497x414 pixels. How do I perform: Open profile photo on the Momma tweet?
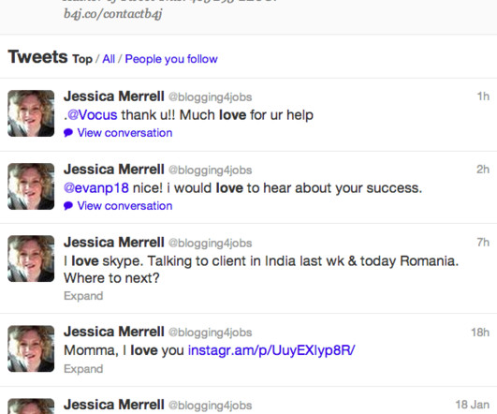coord(31,348)
